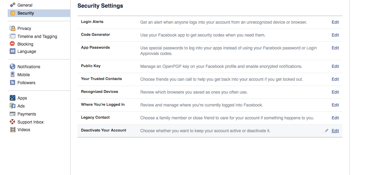Expand the Public Key row
Image resolution: width=371 pixels, height=175 pixels.
[210, 66]
